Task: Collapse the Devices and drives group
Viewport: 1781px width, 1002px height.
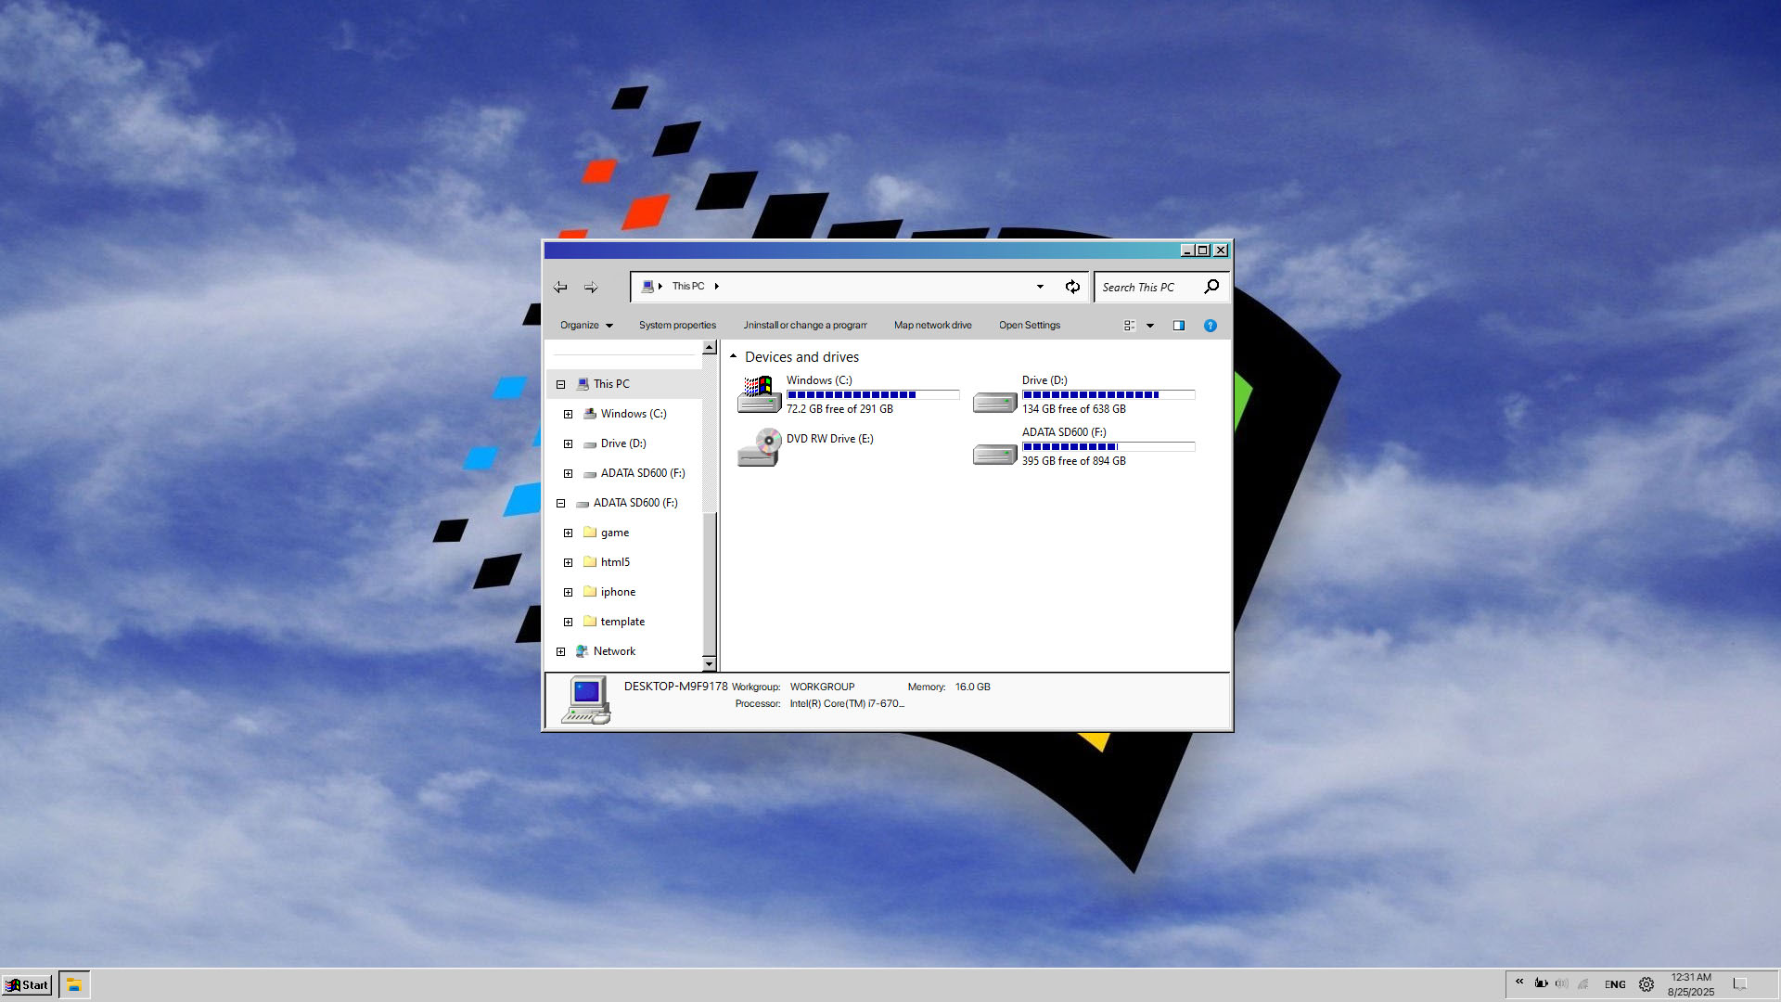Action: pyautogui.click(x=733, y=356)
